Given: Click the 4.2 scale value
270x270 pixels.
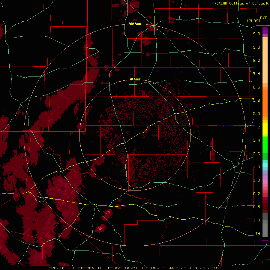Looking at the screenshot, I should coord(256,127).
